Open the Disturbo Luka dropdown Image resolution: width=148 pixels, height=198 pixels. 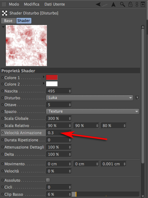click(90, 98)
